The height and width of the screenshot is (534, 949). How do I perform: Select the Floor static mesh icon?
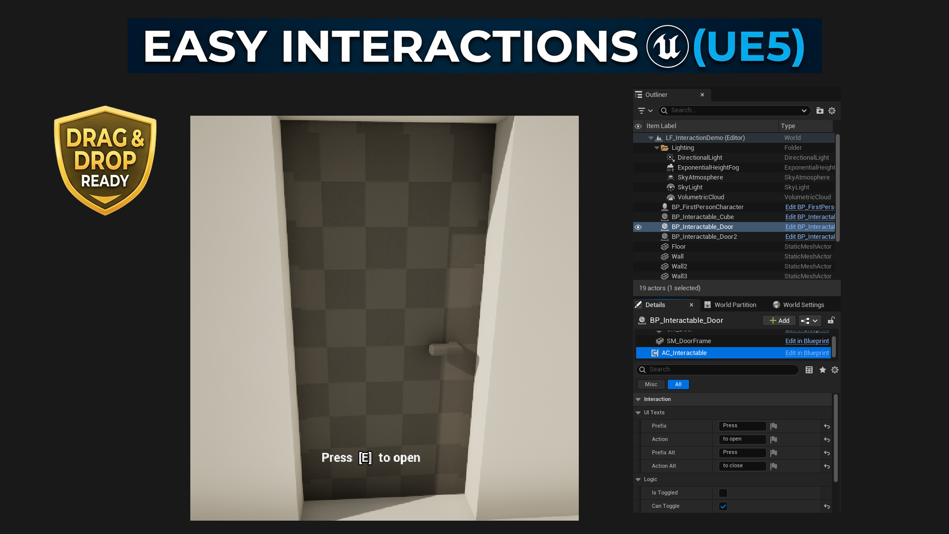[665, 247]
